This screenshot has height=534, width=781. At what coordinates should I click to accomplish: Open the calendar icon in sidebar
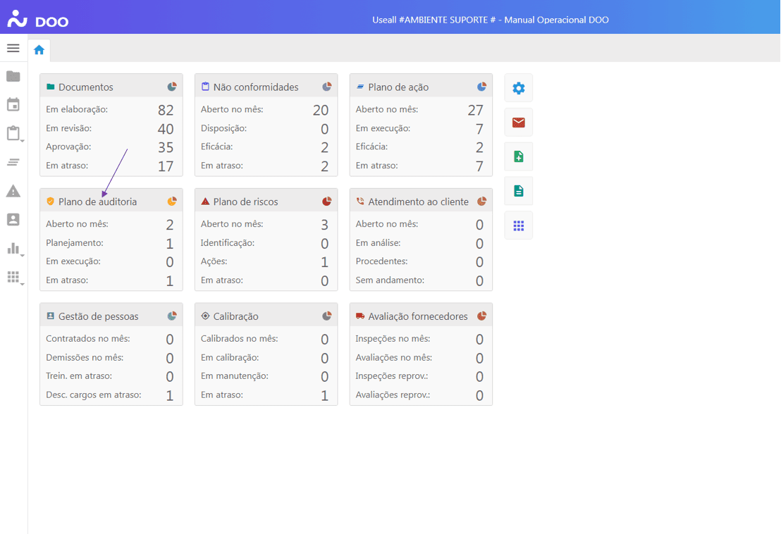tap(13, 105)
